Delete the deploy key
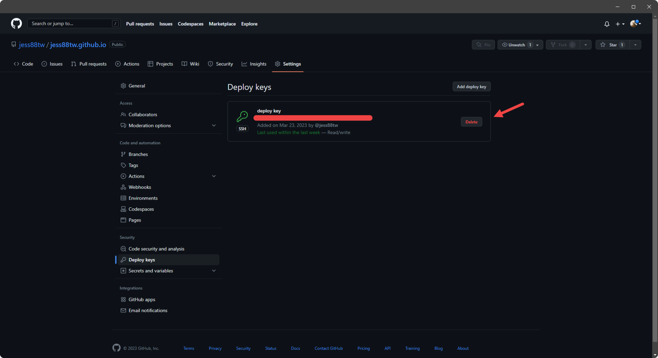This screenshot has width=658, height=358. (472, 122)
